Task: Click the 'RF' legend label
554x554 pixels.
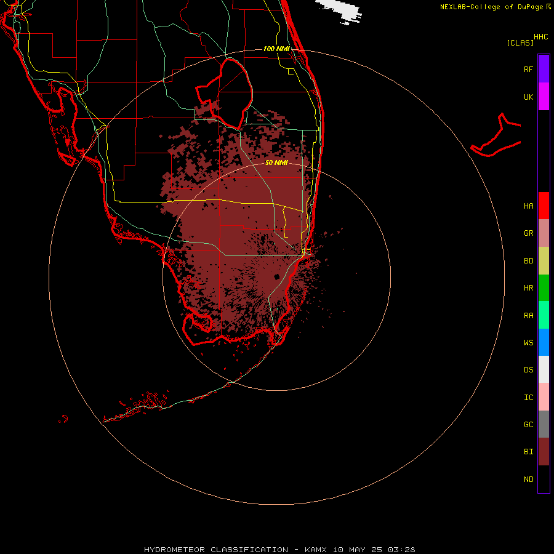Action: pyautogui.click(x=528, y=70)
